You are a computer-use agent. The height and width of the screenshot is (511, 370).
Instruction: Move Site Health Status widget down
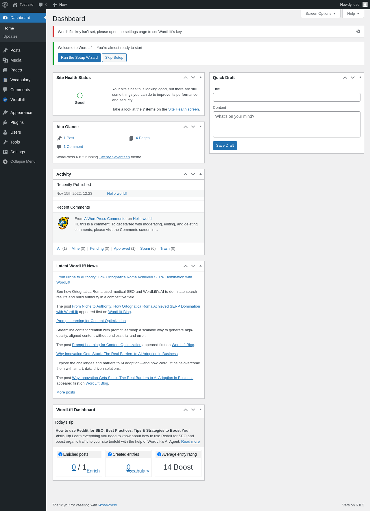[x=193, y=78]
